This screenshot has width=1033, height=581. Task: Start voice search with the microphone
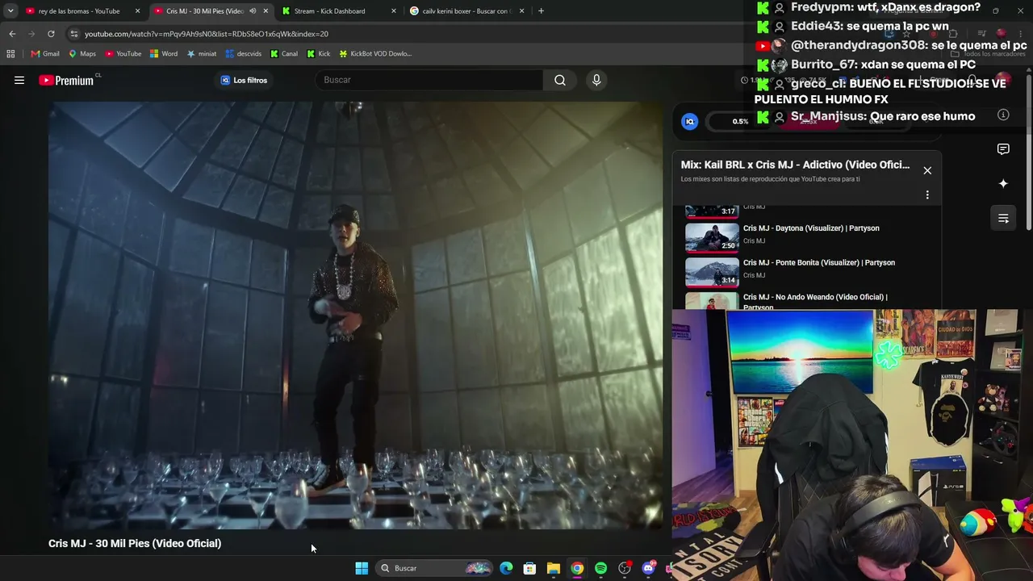[x=596, y=80]
